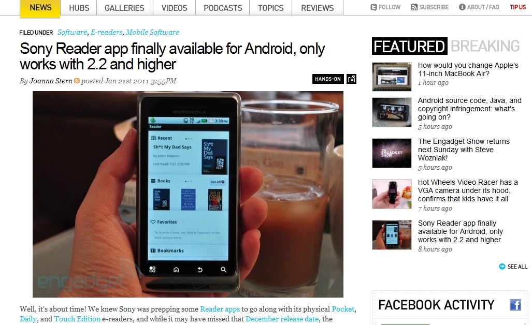Select the FEATURED tab
The width and height of the screenshot is (532, 325).
(x=410, y=46)
